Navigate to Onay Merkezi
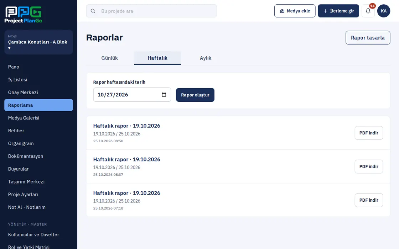Image resolution: width=399 pixels, height=249 pixels. pos(39,92)
